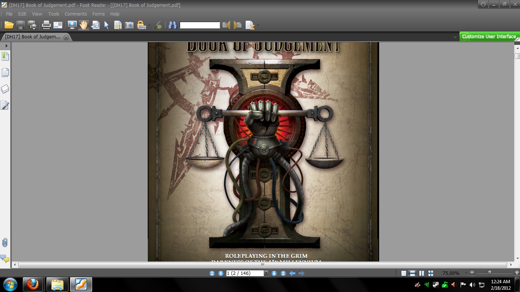This screenshot has width=520, height=292.
Task: Close the Book of Judgement tab
Action: [x=66, y=37]
